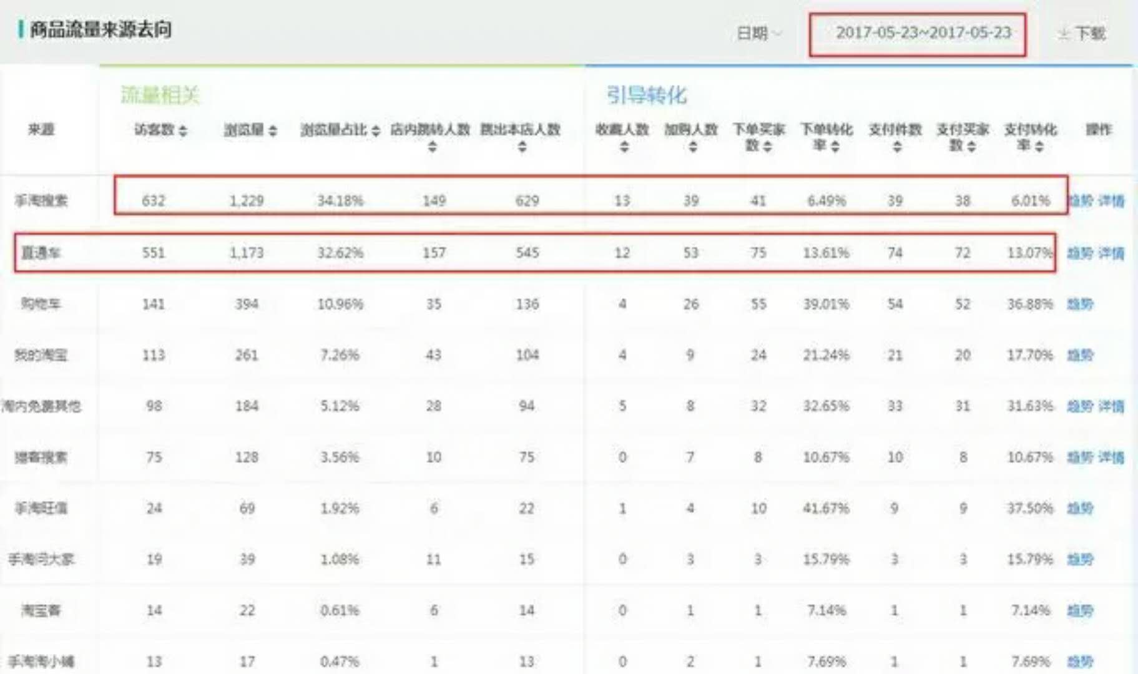Open 趋势 for the 手淘搜索 row
The image size is (1138, 674).
pyautogui.click(x=1080, y=201)
